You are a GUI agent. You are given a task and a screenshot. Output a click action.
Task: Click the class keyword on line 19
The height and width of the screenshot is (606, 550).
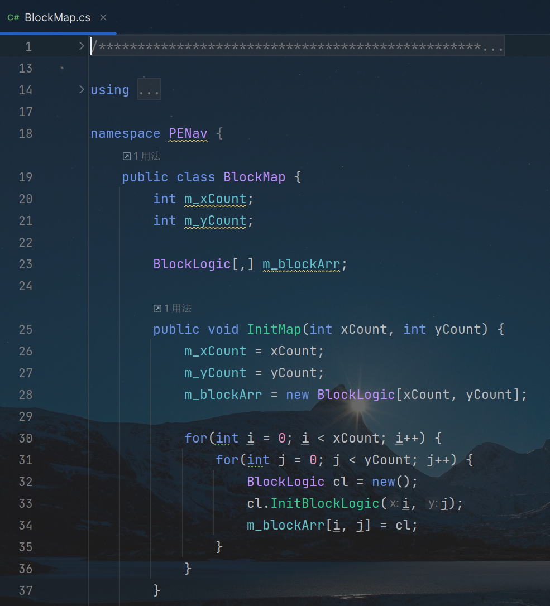(x=195, y=177)
